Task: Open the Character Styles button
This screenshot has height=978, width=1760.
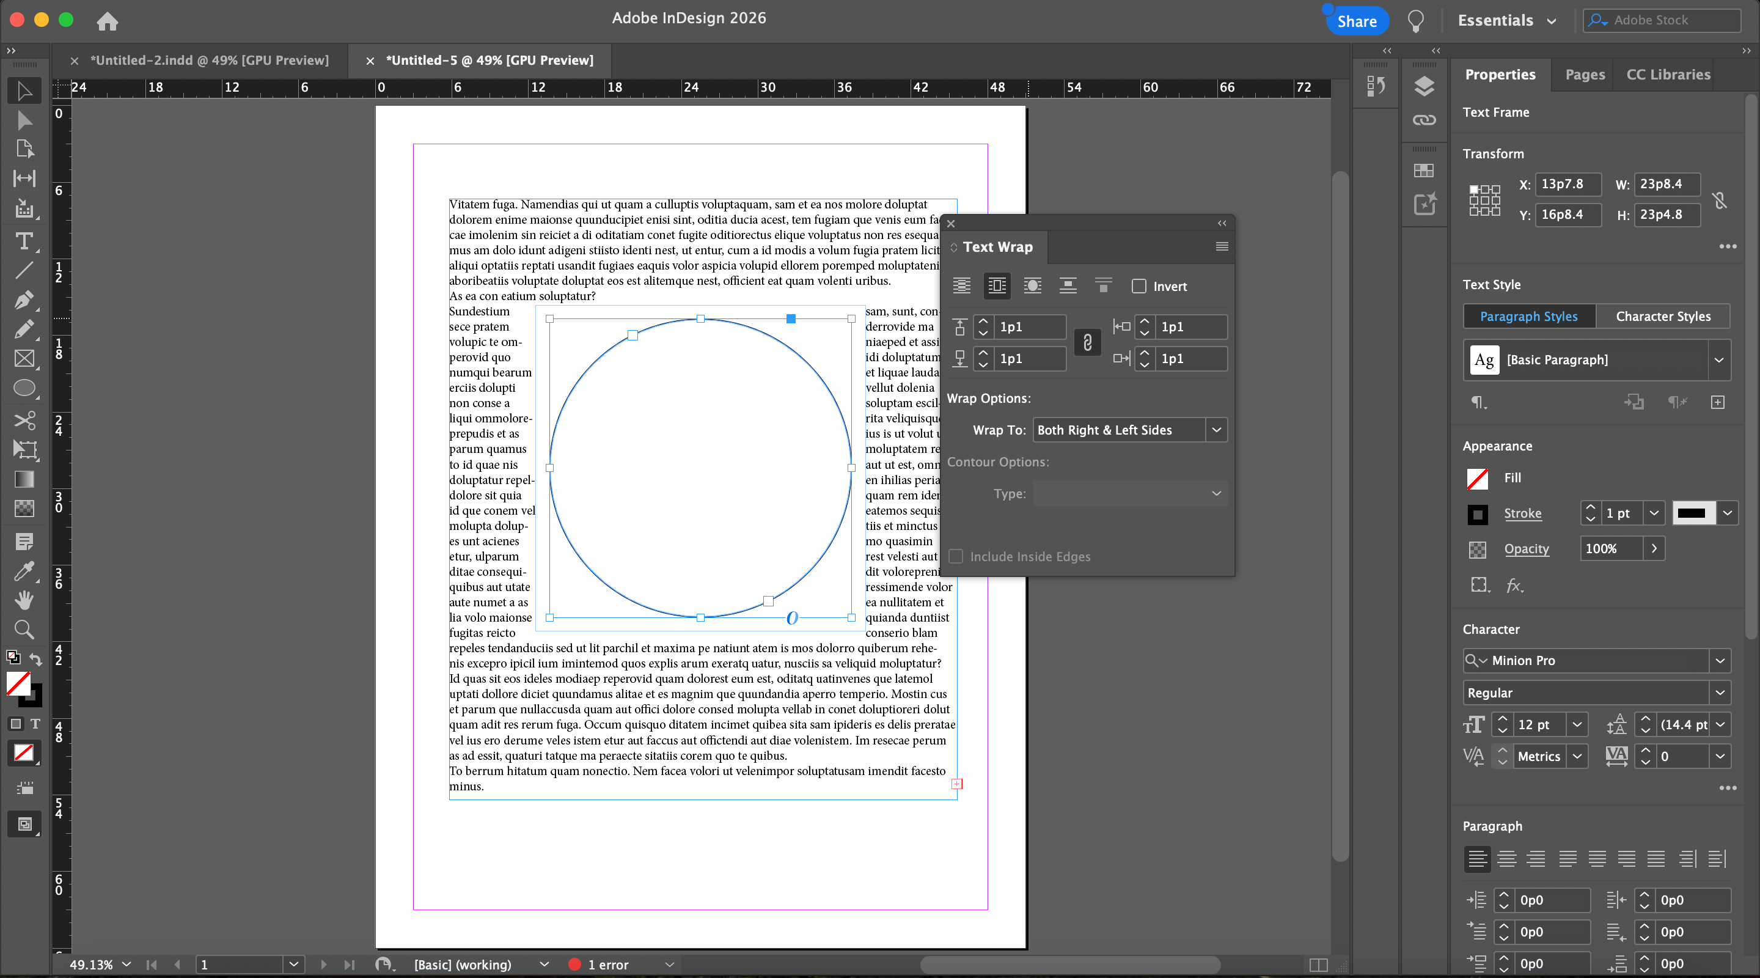Action: click(x=1663, y=316)
